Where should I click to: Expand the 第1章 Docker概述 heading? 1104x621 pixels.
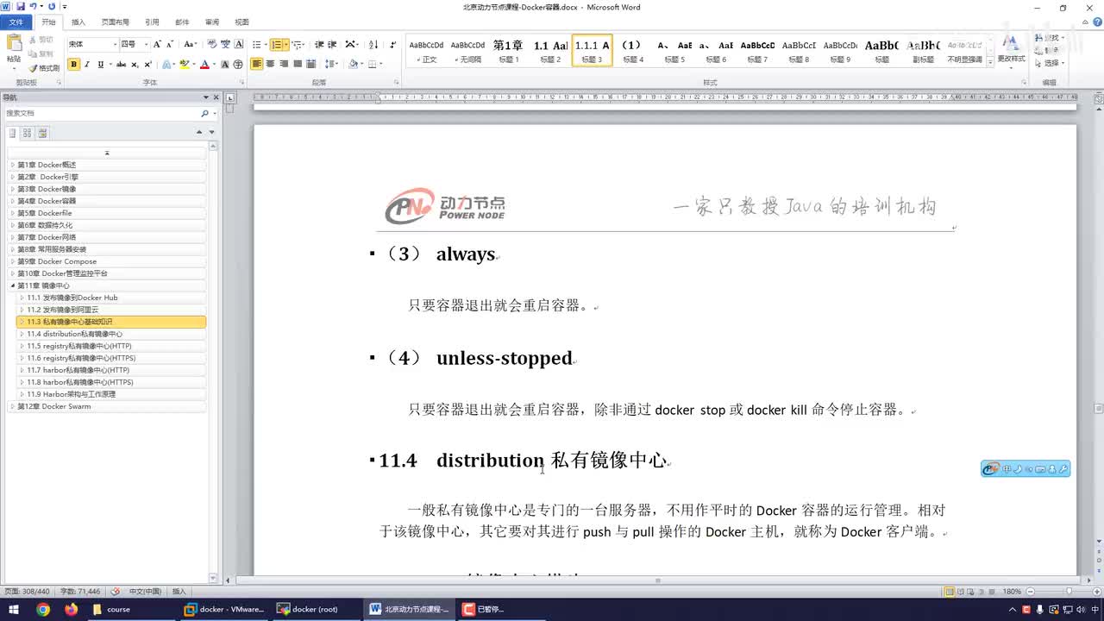tap(13, 165)
